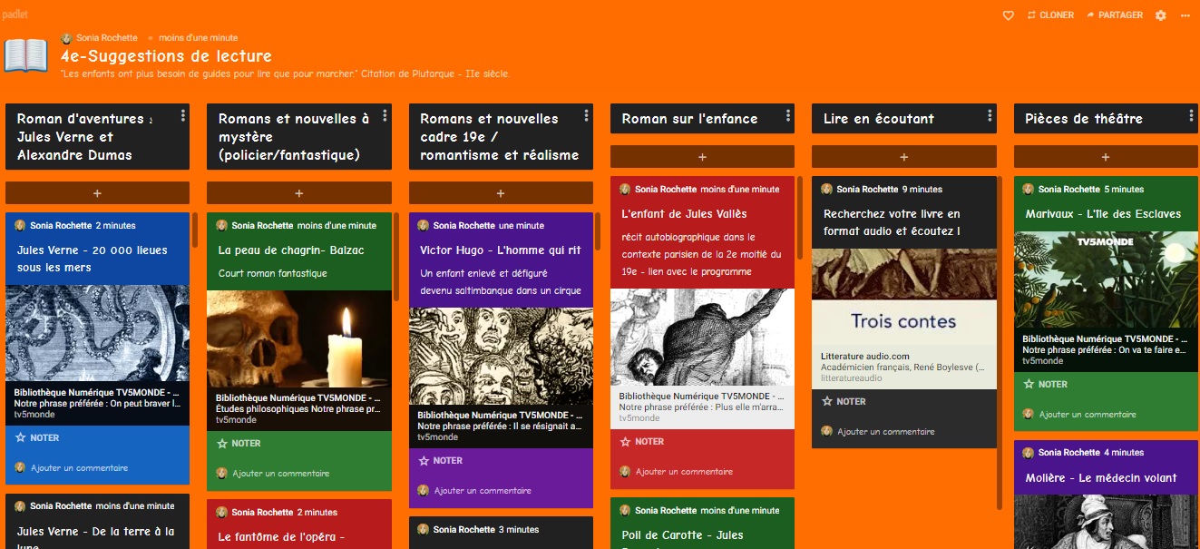This screenshot has height=549, width=1200.
Task: Add a comment on L'enfant de Jules Vallès post
Action: coord(684,472)
